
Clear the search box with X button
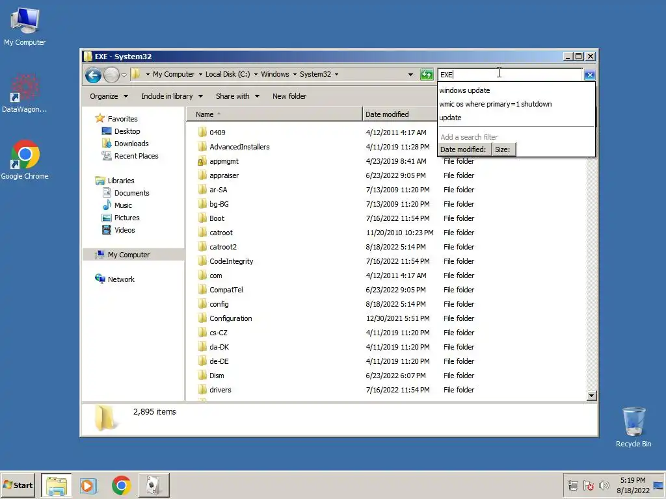[589, 75]
